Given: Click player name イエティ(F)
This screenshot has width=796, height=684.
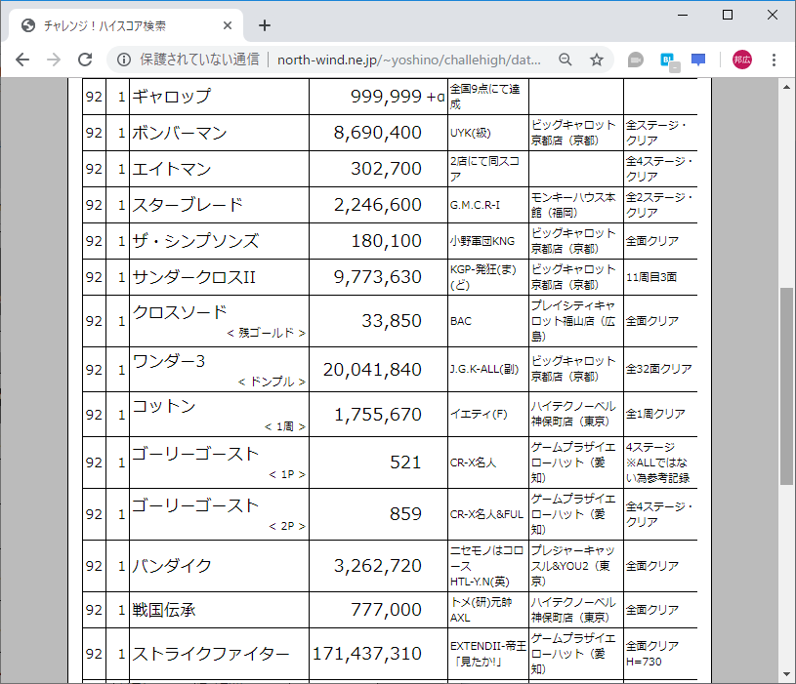Looking at the screenshot, I should (479, 415).
